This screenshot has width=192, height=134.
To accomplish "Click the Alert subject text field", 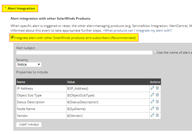I will tap(84, 53).
